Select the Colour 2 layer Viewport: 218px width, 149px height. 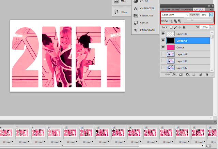point(185,41)
